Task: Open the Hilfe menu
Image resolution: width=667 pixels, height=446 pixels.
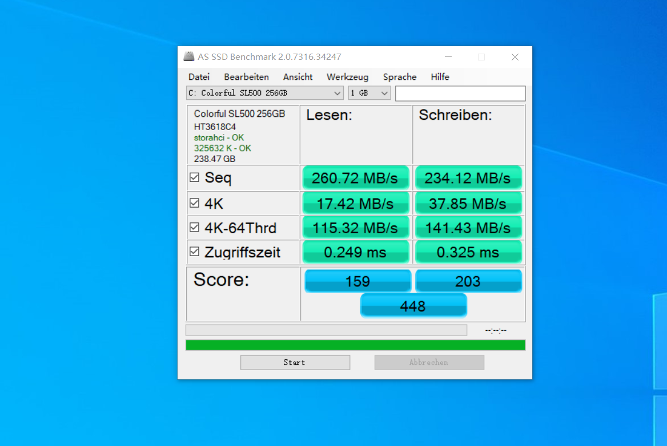Action: tap(440, 77)
